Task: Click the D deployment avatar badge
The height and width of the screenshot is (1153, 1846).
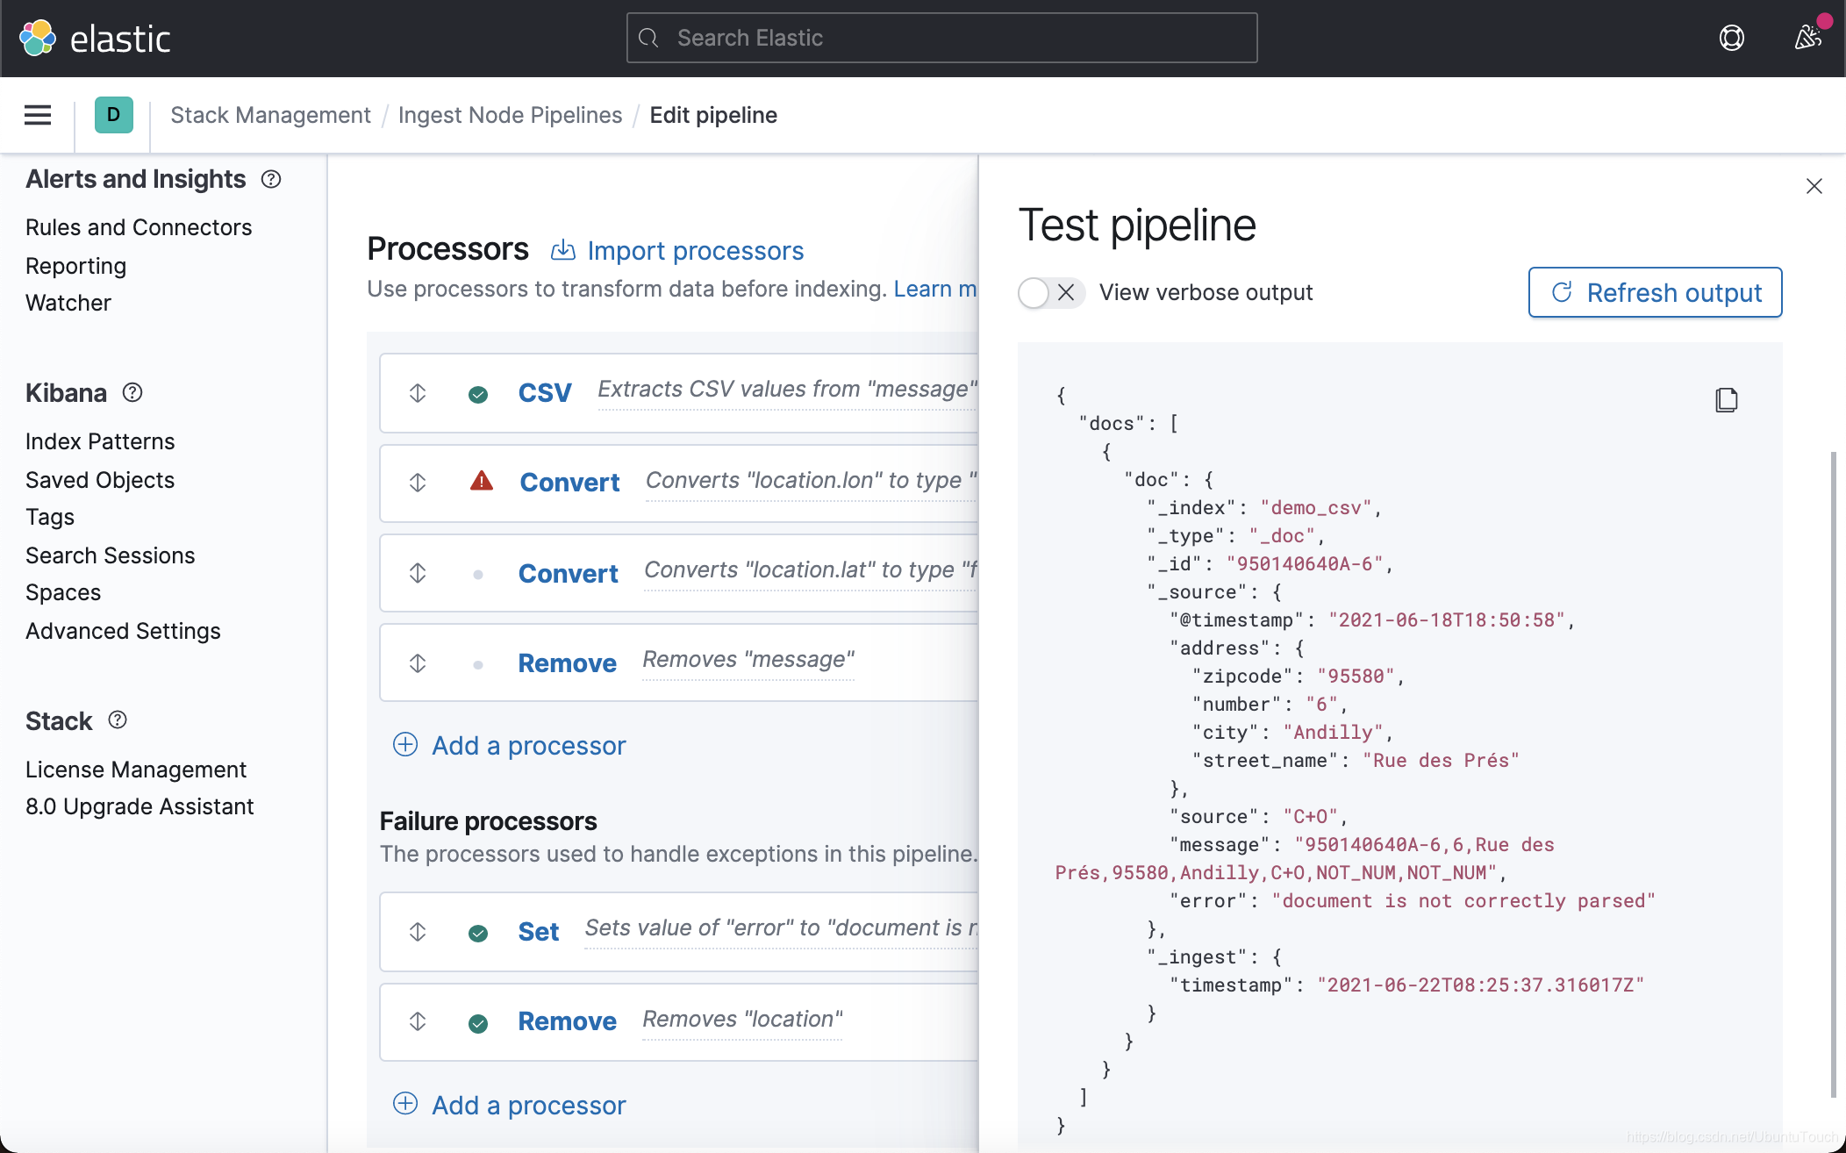Action: point(112,115)
